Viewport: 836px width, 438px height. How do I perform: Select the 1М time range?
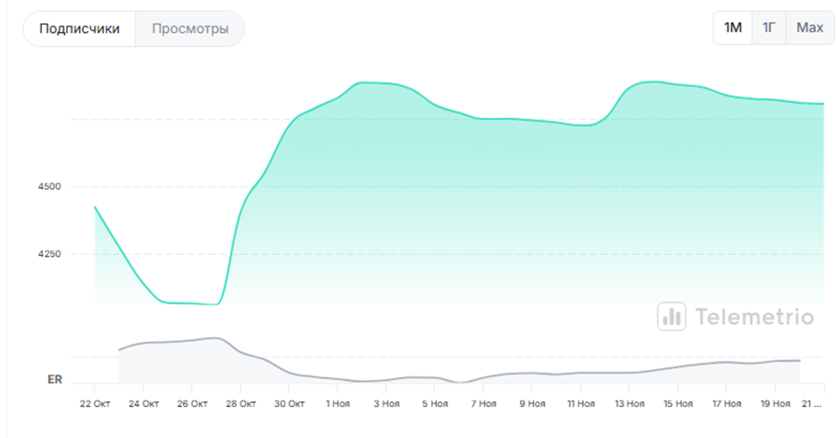point(732,28)
